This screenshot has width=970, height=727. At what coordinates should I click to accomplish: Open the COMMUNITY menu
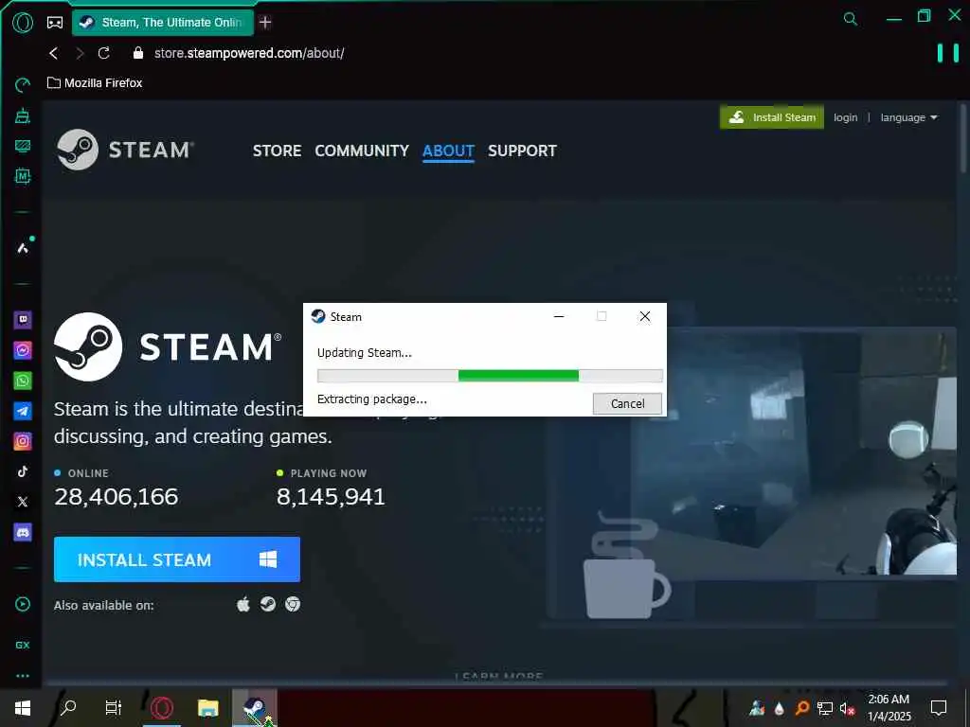coord(362,151)
